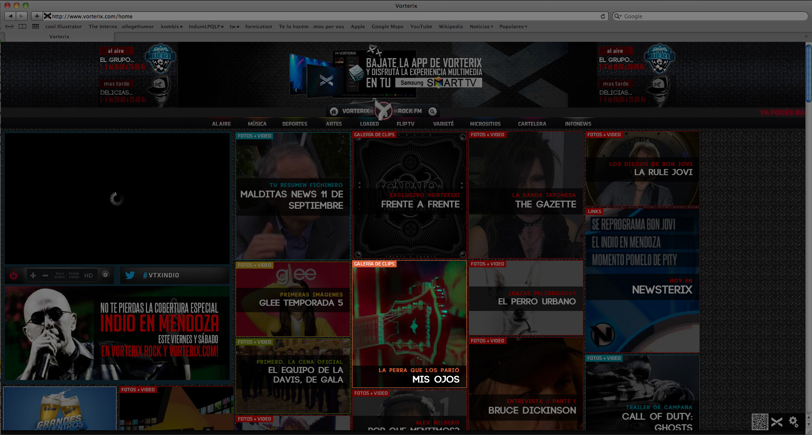
Task: Open the ARTES menu
Action: [334, 124]
